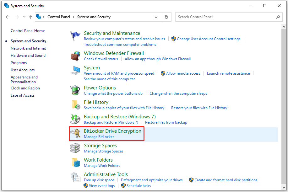288x192 pixels.
Task: Click the Security and Maintenance flag icon
Action: (75, 36)
